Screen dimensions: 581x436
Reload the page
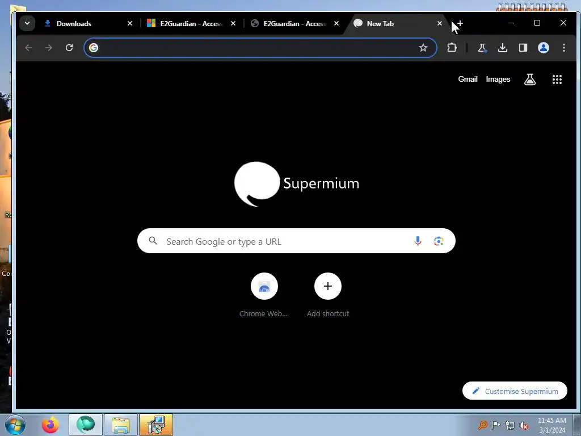point(69,48)
